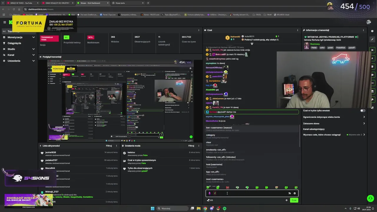377x212 pixels.
Task: Click the Rozmowy category link
Action: (315, 44)
